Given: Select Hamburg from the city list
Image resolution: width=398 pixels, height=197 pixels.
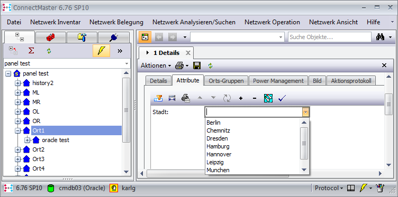Looking at the screenshot, I should click(218, 146).
